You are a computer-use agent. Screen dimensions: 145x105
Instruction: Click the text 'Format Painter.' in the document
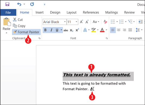76,89
